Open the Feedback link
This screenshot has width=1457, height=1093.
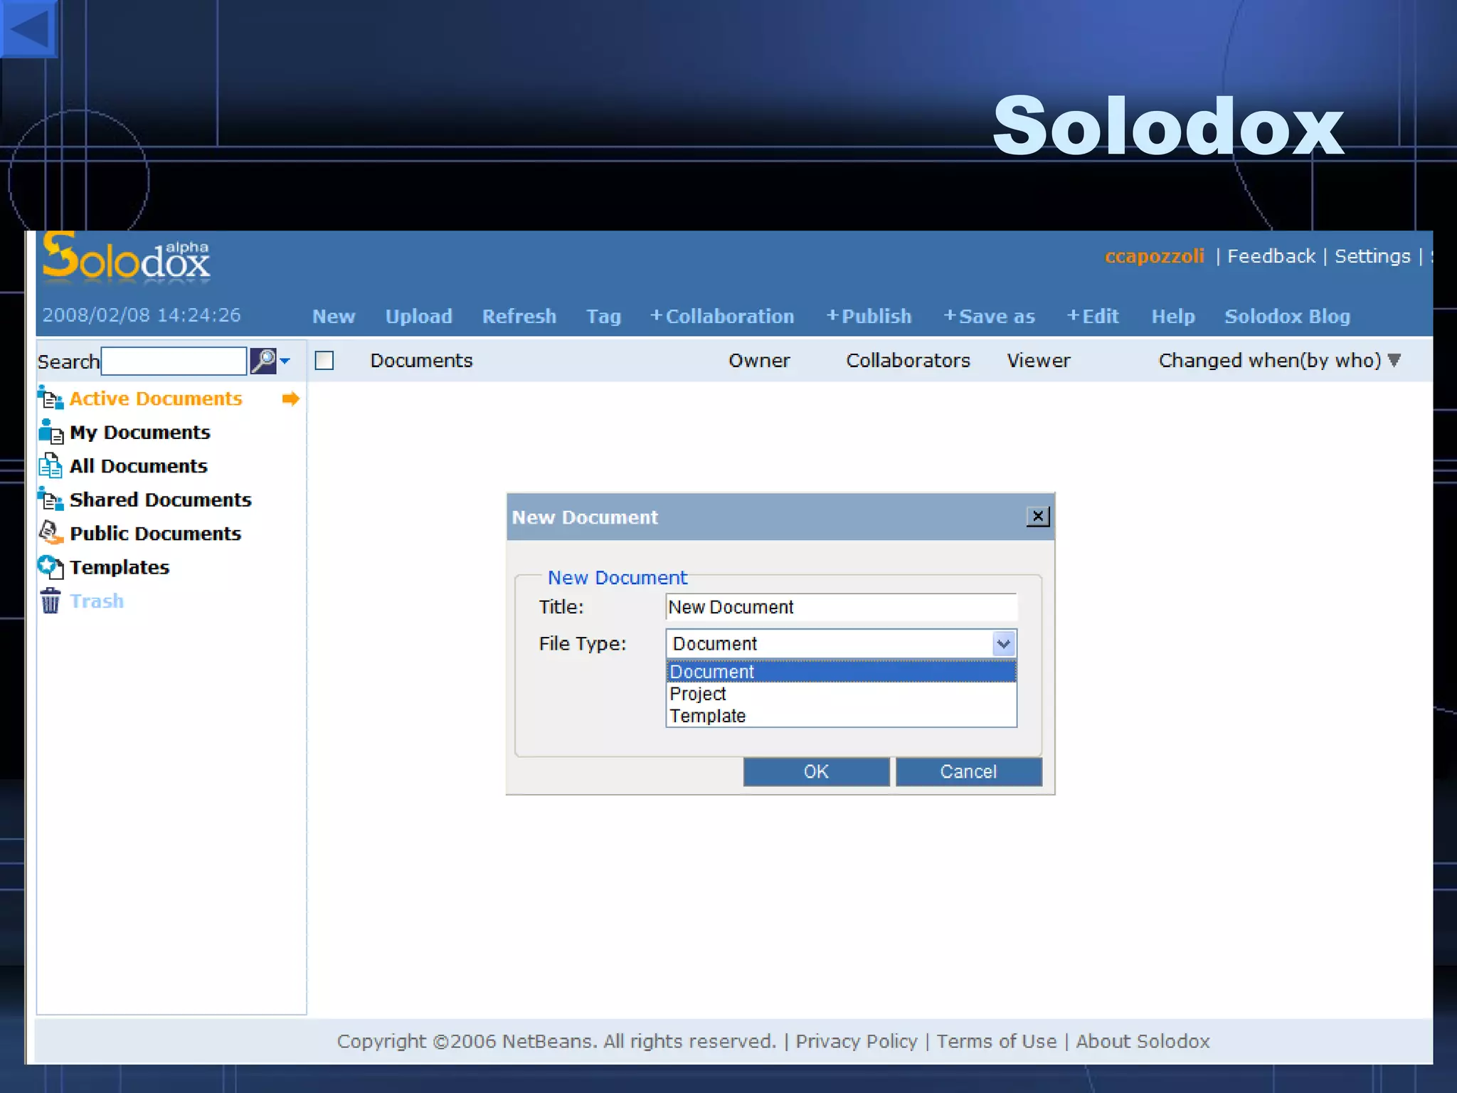1271,256
